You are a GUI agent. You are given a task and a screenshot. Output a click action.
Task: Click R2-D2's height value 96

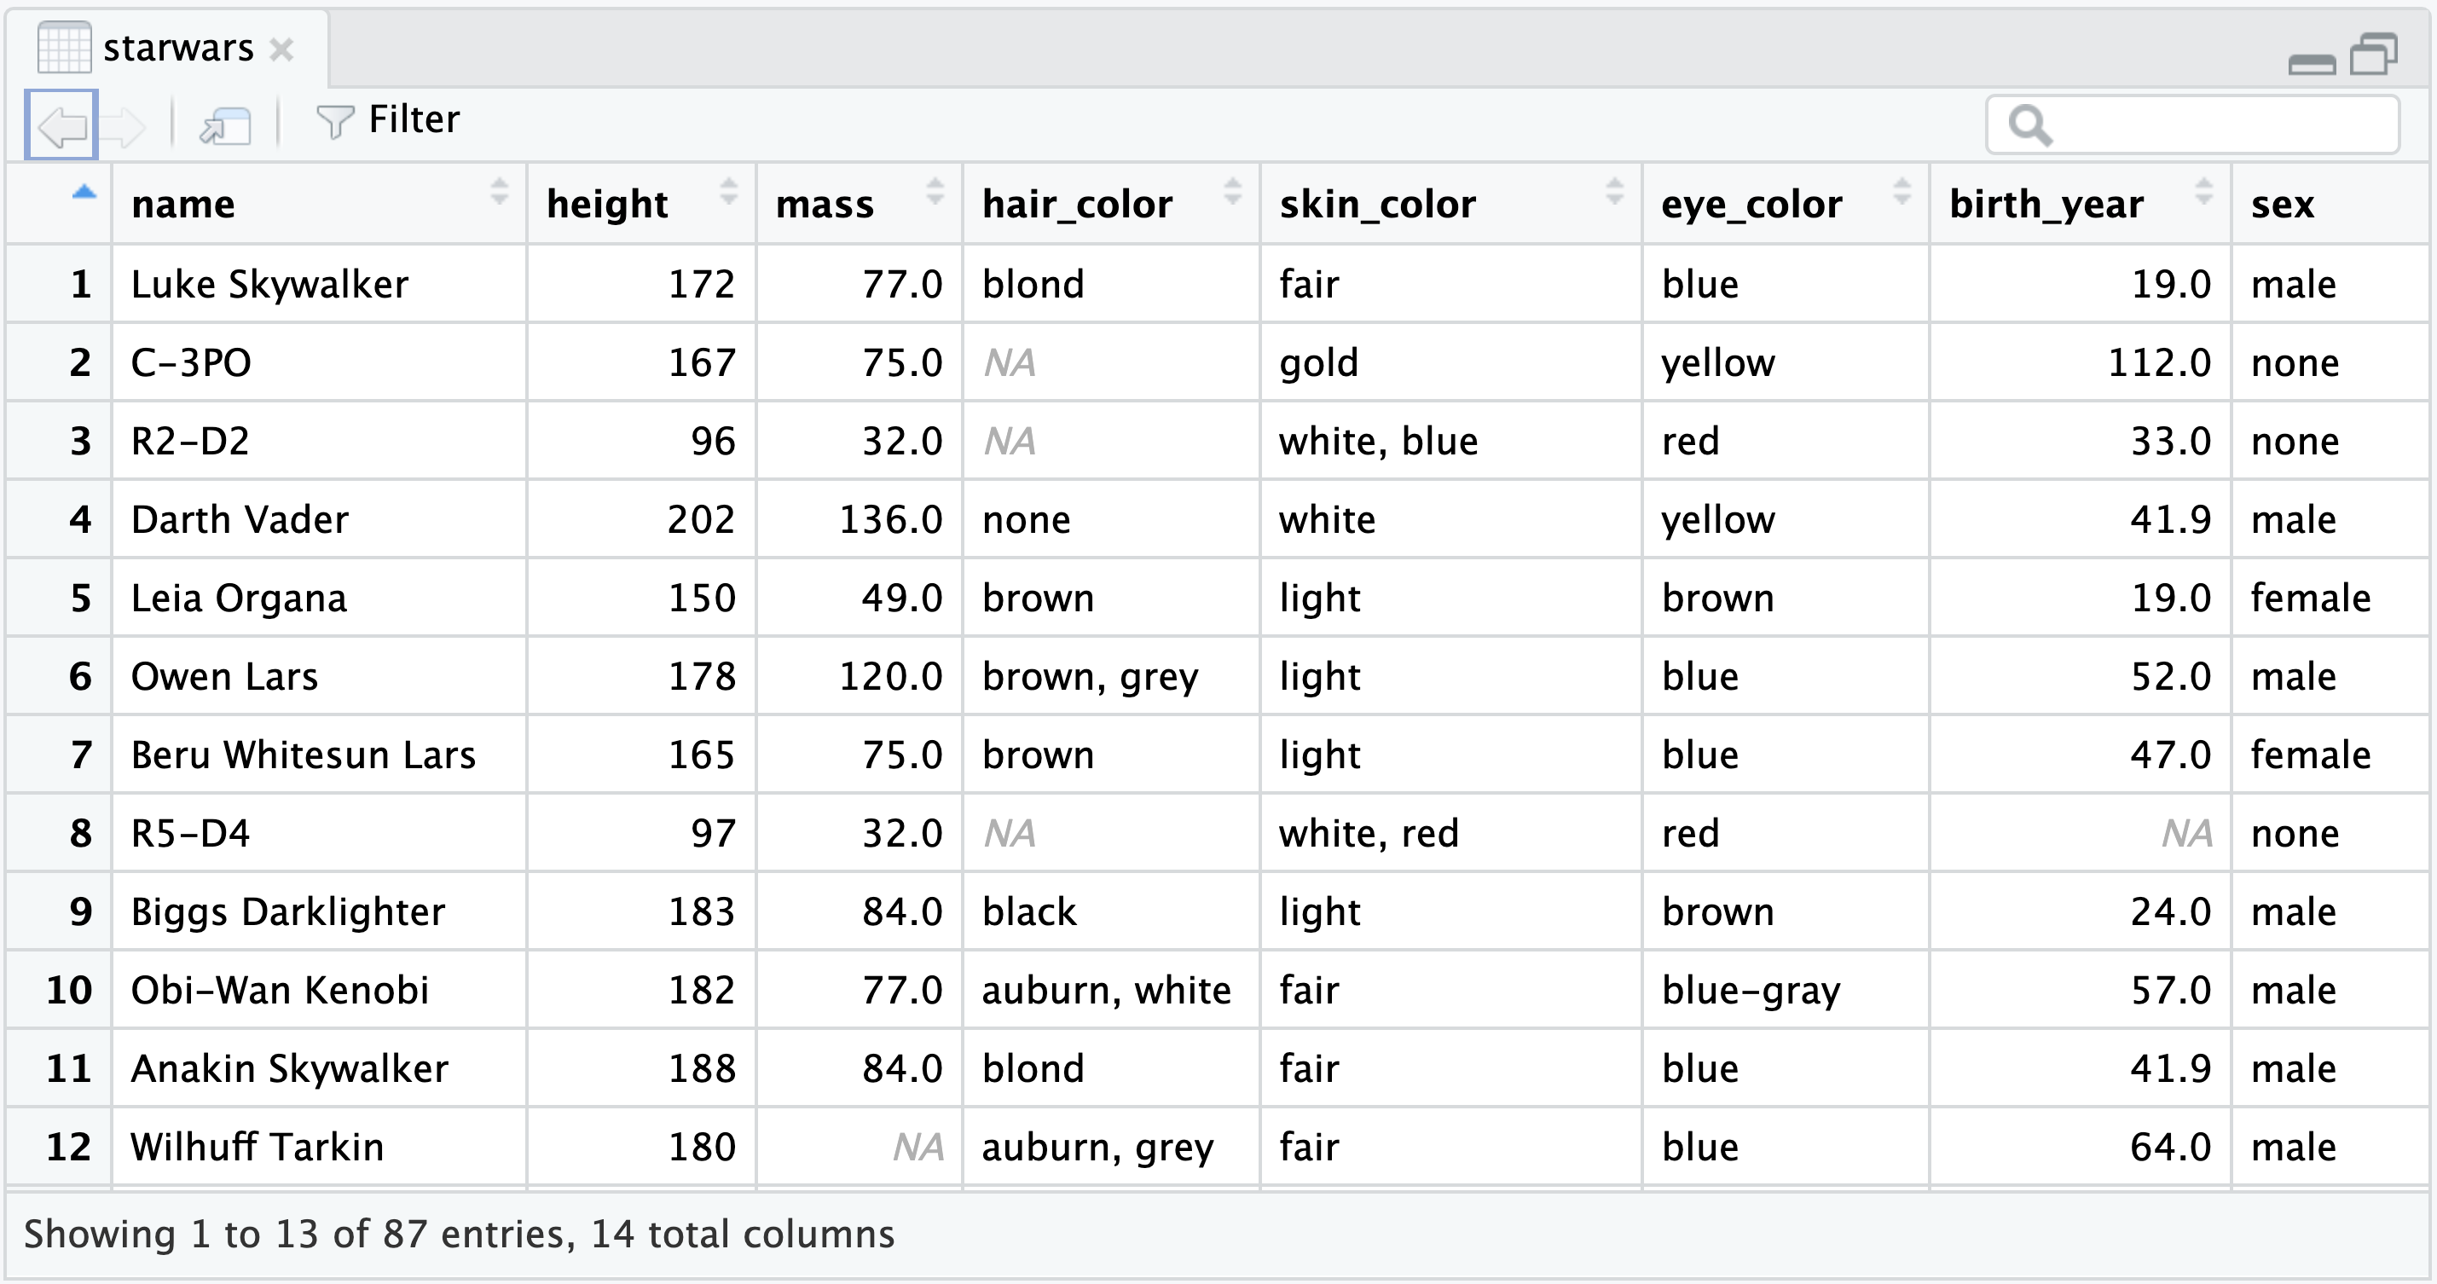point(712,441)
